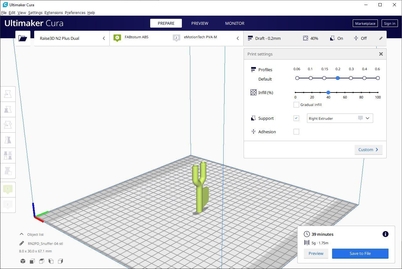Click the selected 0.2 profile slider handle

(x=338, y=78)
